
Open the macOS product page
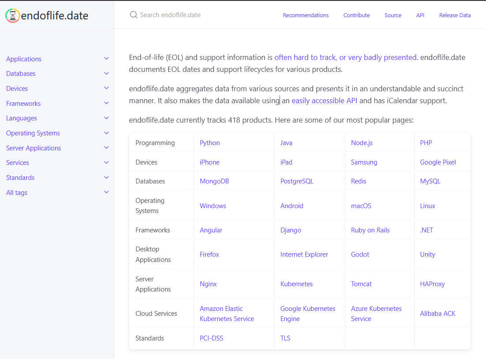tap(361, 206)
